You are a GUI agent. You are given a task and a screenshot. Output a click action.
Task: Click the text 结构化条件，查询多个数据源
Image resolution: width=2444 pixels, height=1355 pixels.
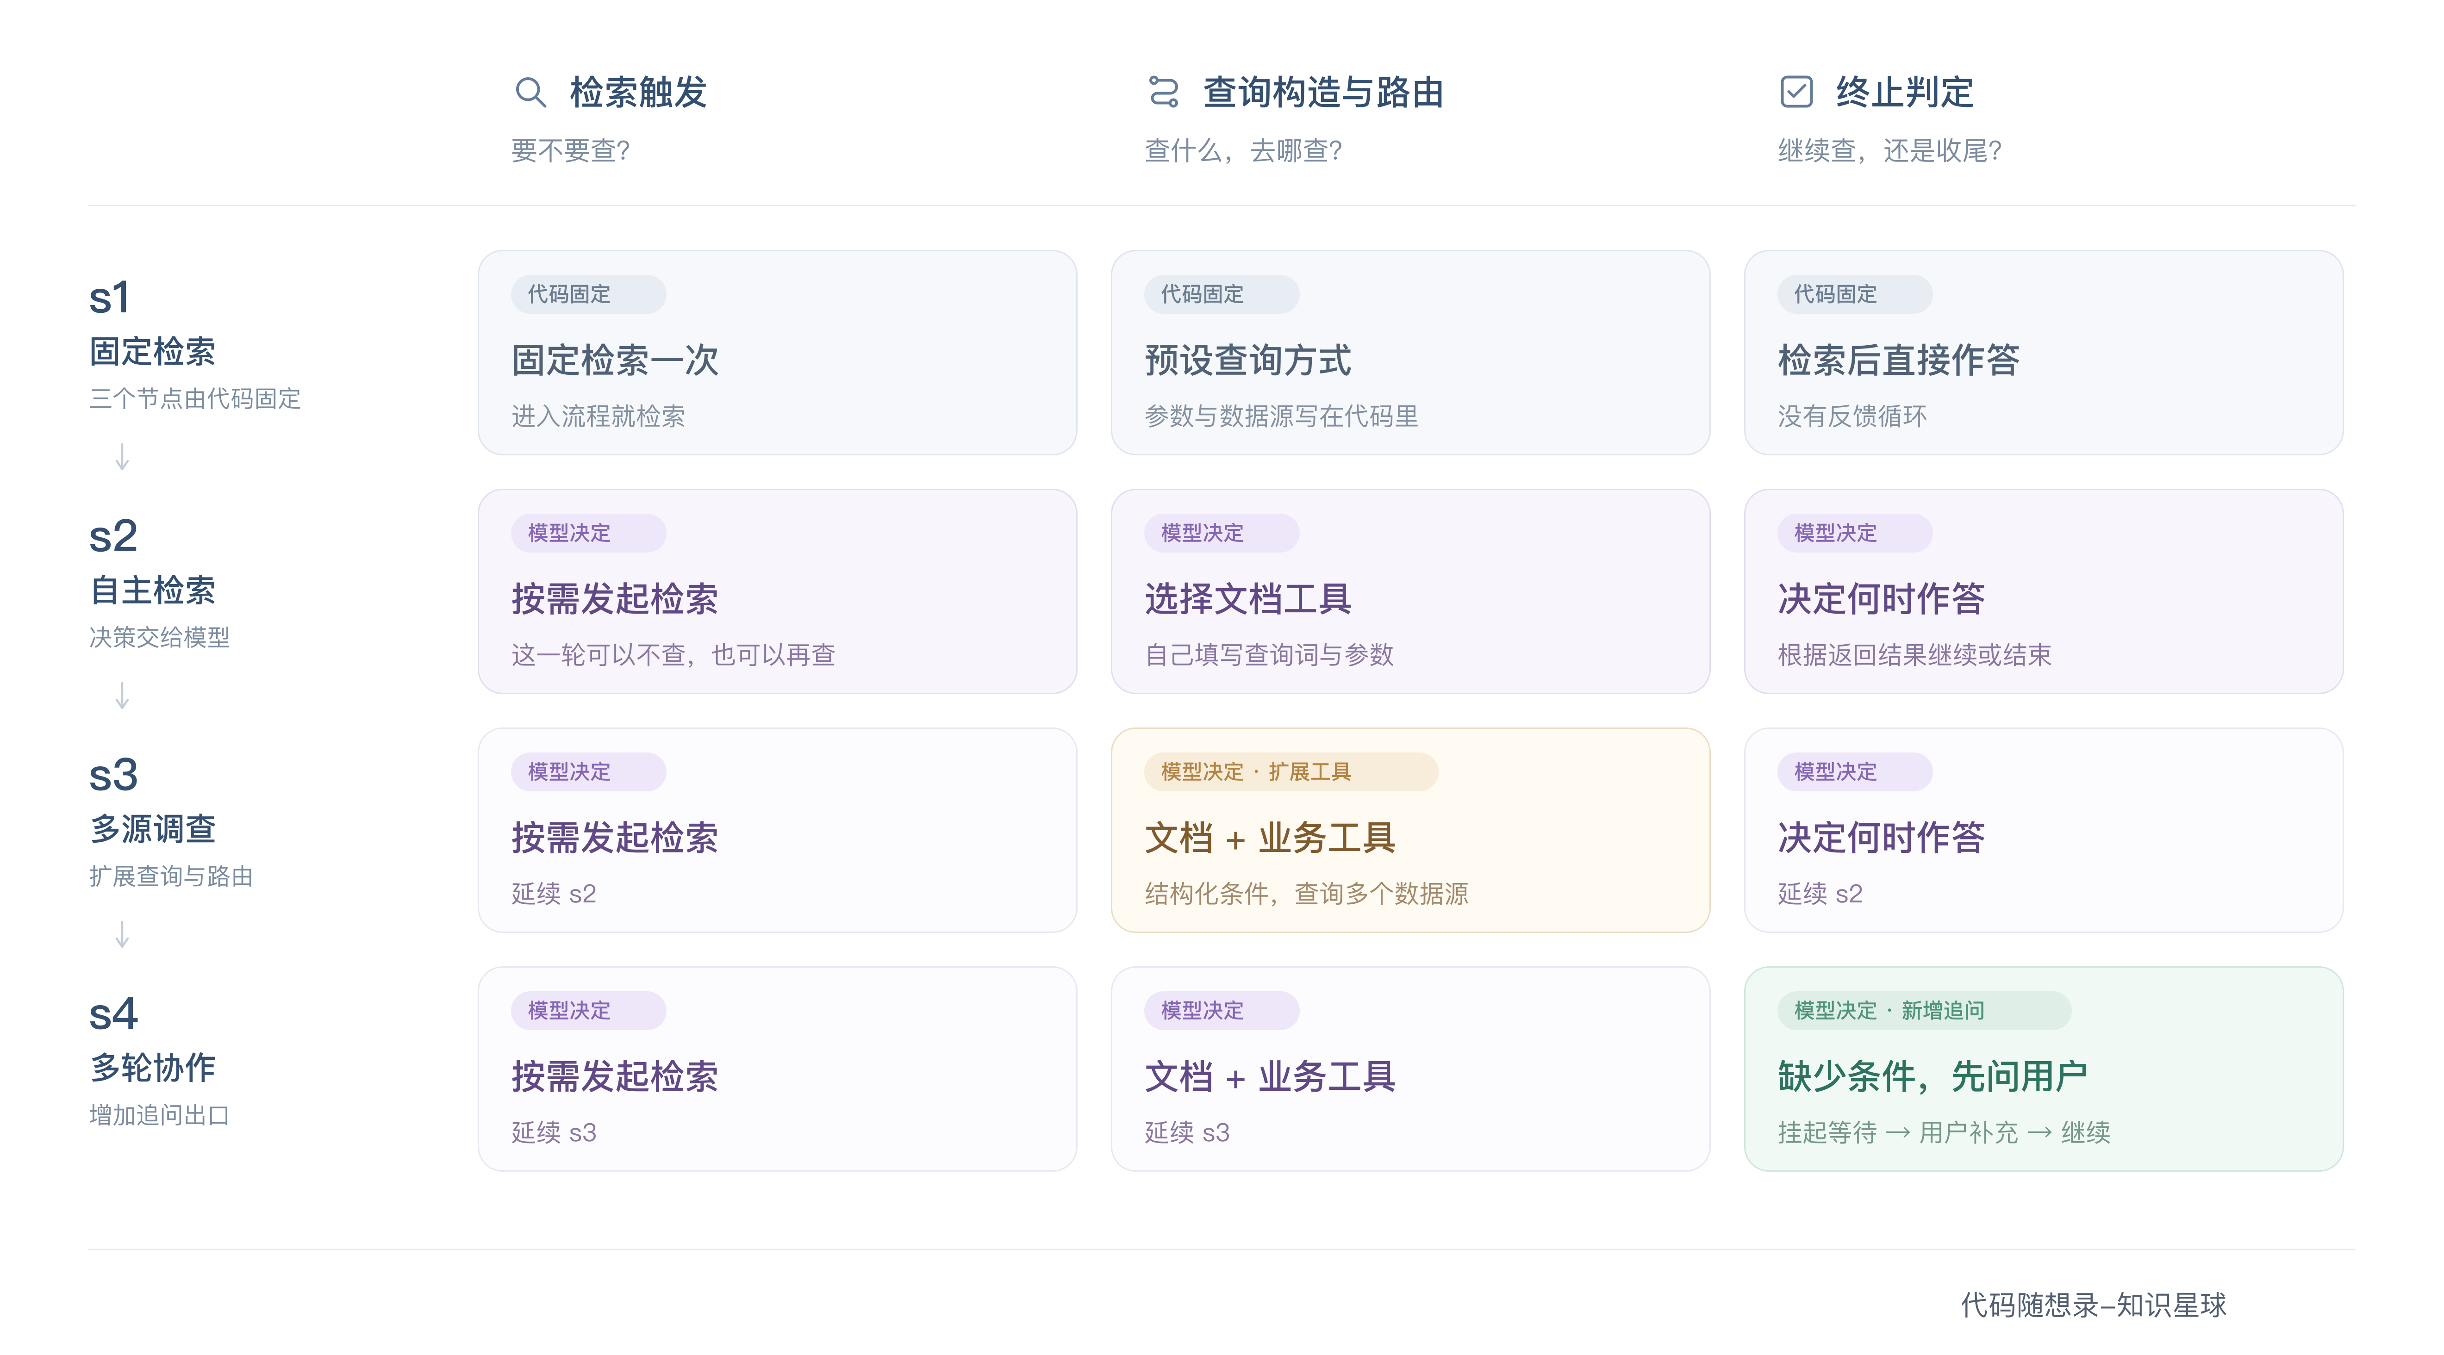[1306, 894]
